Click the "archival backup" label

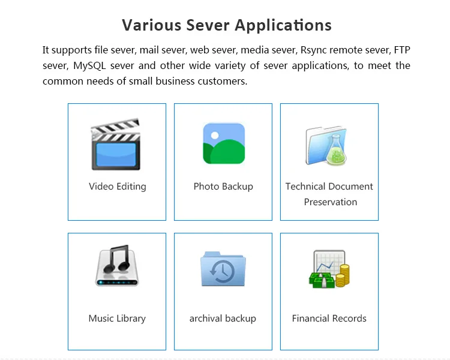pos(223,319)
